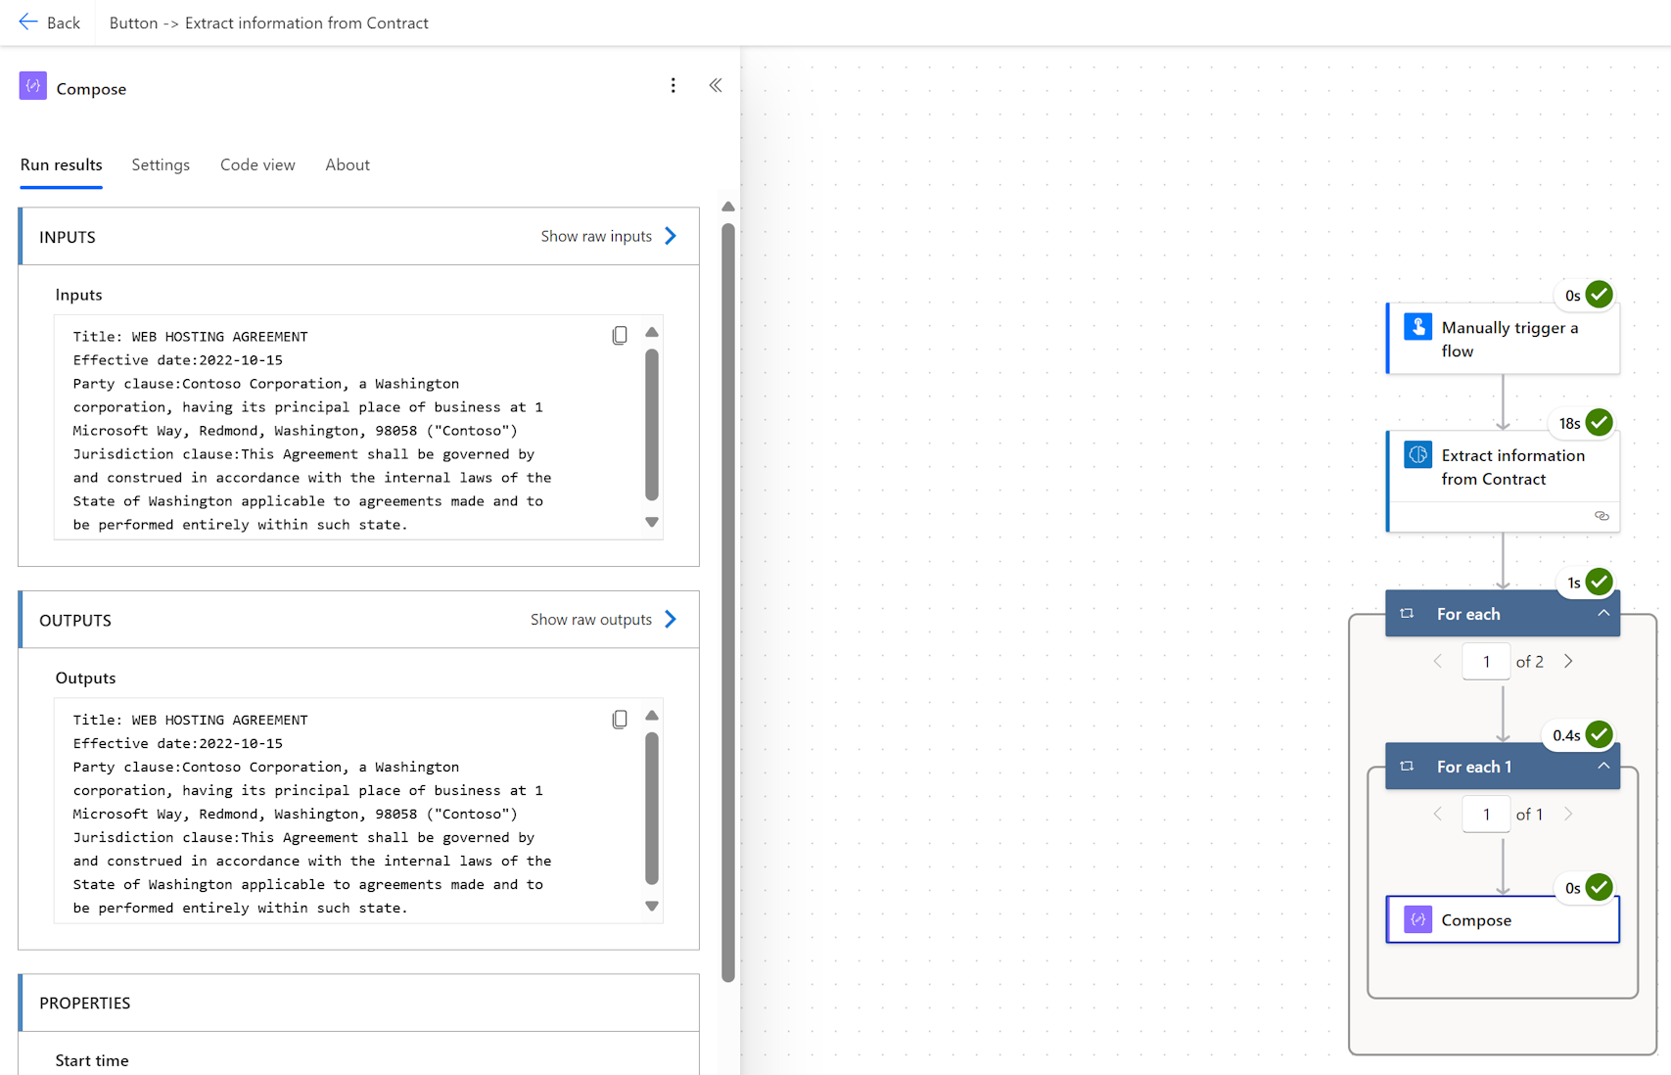The height and width of the screenshot is (1075, 1671).
Task: Copy the Outputs text to clipboard
Action: pyautogui.click(x=621, y=719)
